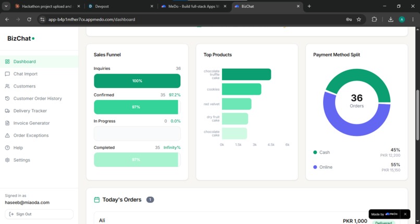Click the Chat Import speech bubble icon
Viewport: 420px width, 224px height.
click(7, 74)
